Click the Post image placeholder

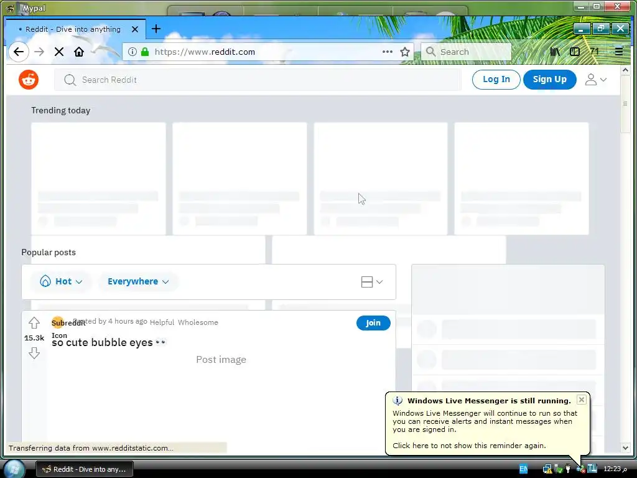[x=221, y=359]
